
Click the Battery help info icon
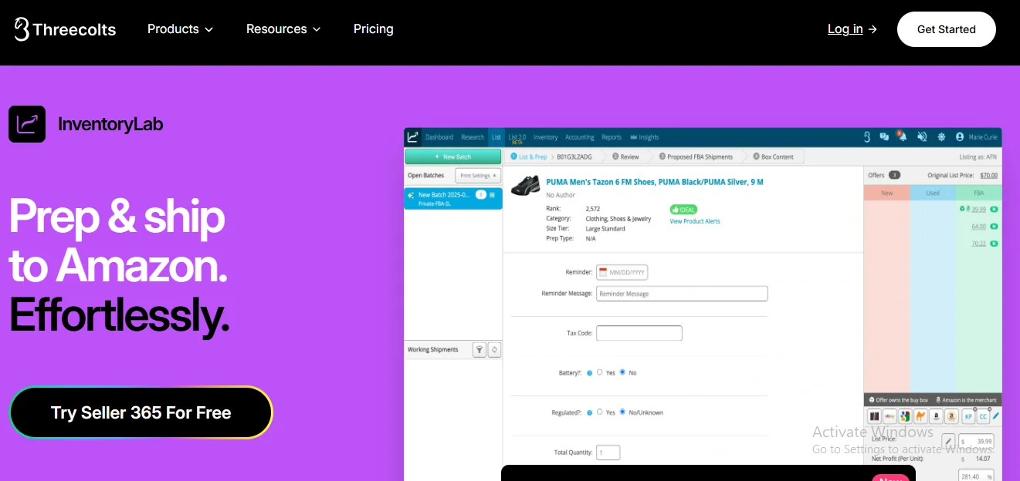tap(590, 373)
